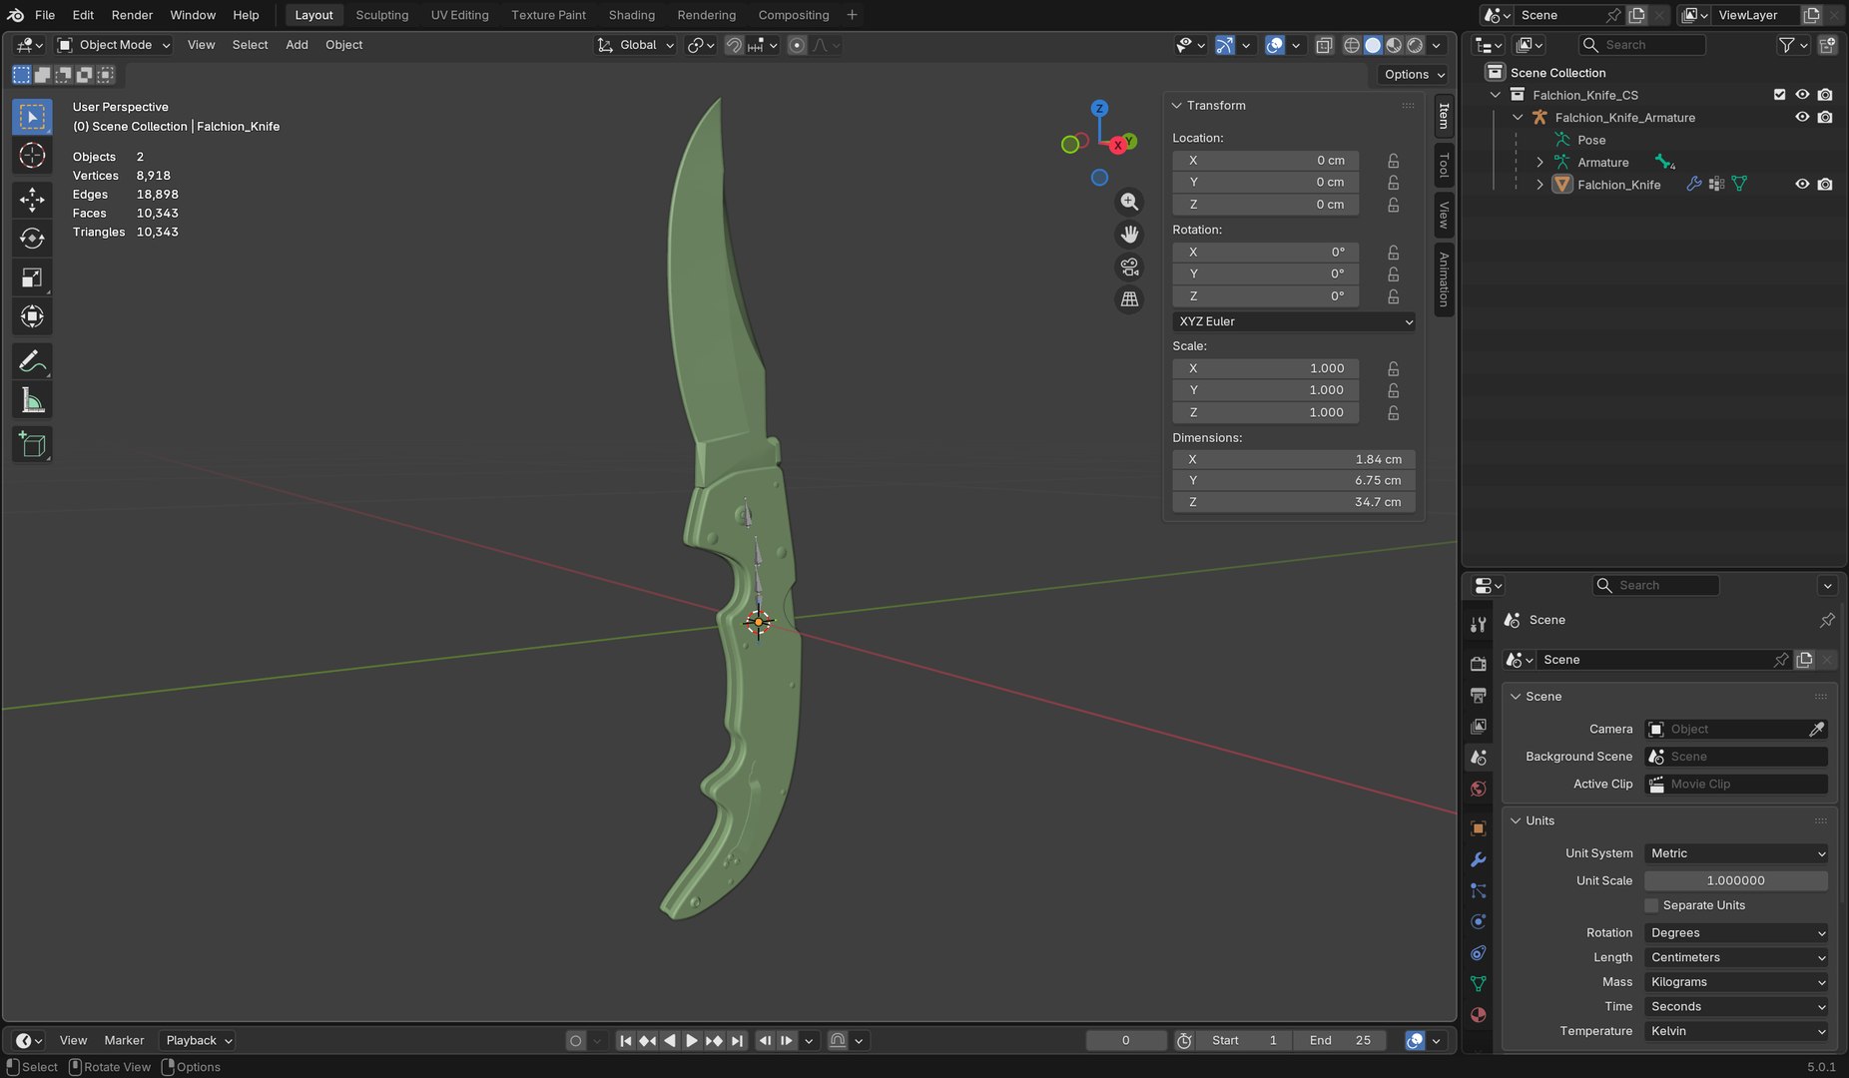
Task: Open Global transform orientation dropdown
Action: click(x=636, y=45)
